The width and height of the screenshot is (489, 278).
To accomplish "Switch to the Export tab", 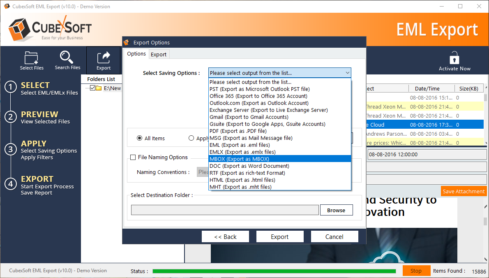I will click(x=159, y=54).
